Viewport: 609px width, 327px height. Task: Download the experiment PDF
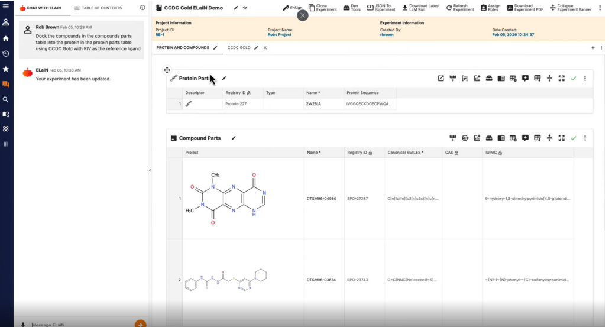524,8
